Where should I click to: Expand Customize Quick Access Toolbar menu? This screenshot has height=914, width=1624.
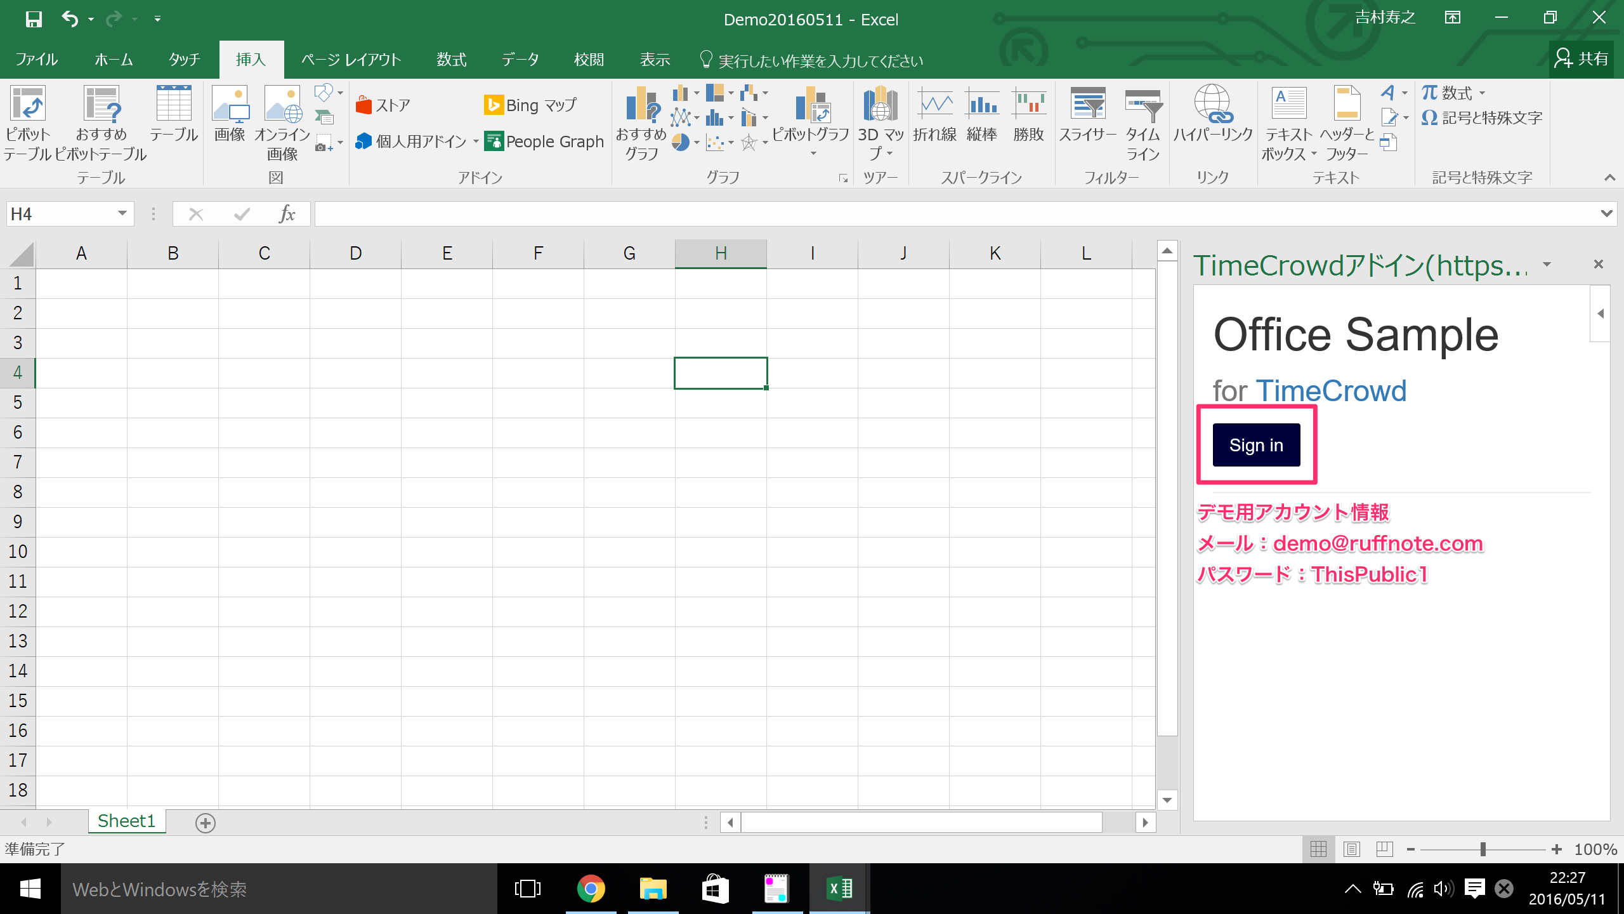157,19
